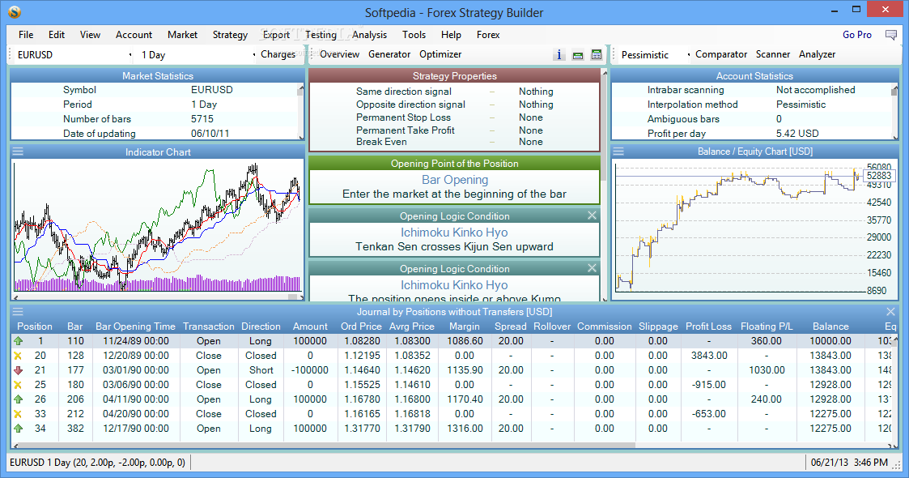Click the Balance column header

pyautogui.click(x=830, y=326)
